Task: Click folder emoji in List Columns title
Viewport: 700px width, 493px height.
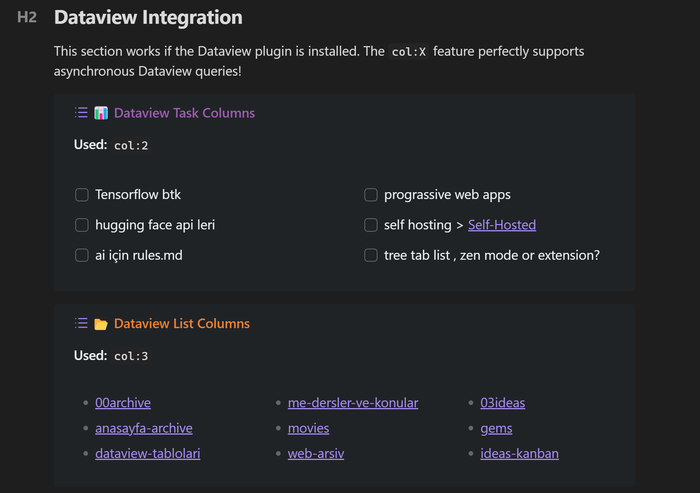Action: 101,324
